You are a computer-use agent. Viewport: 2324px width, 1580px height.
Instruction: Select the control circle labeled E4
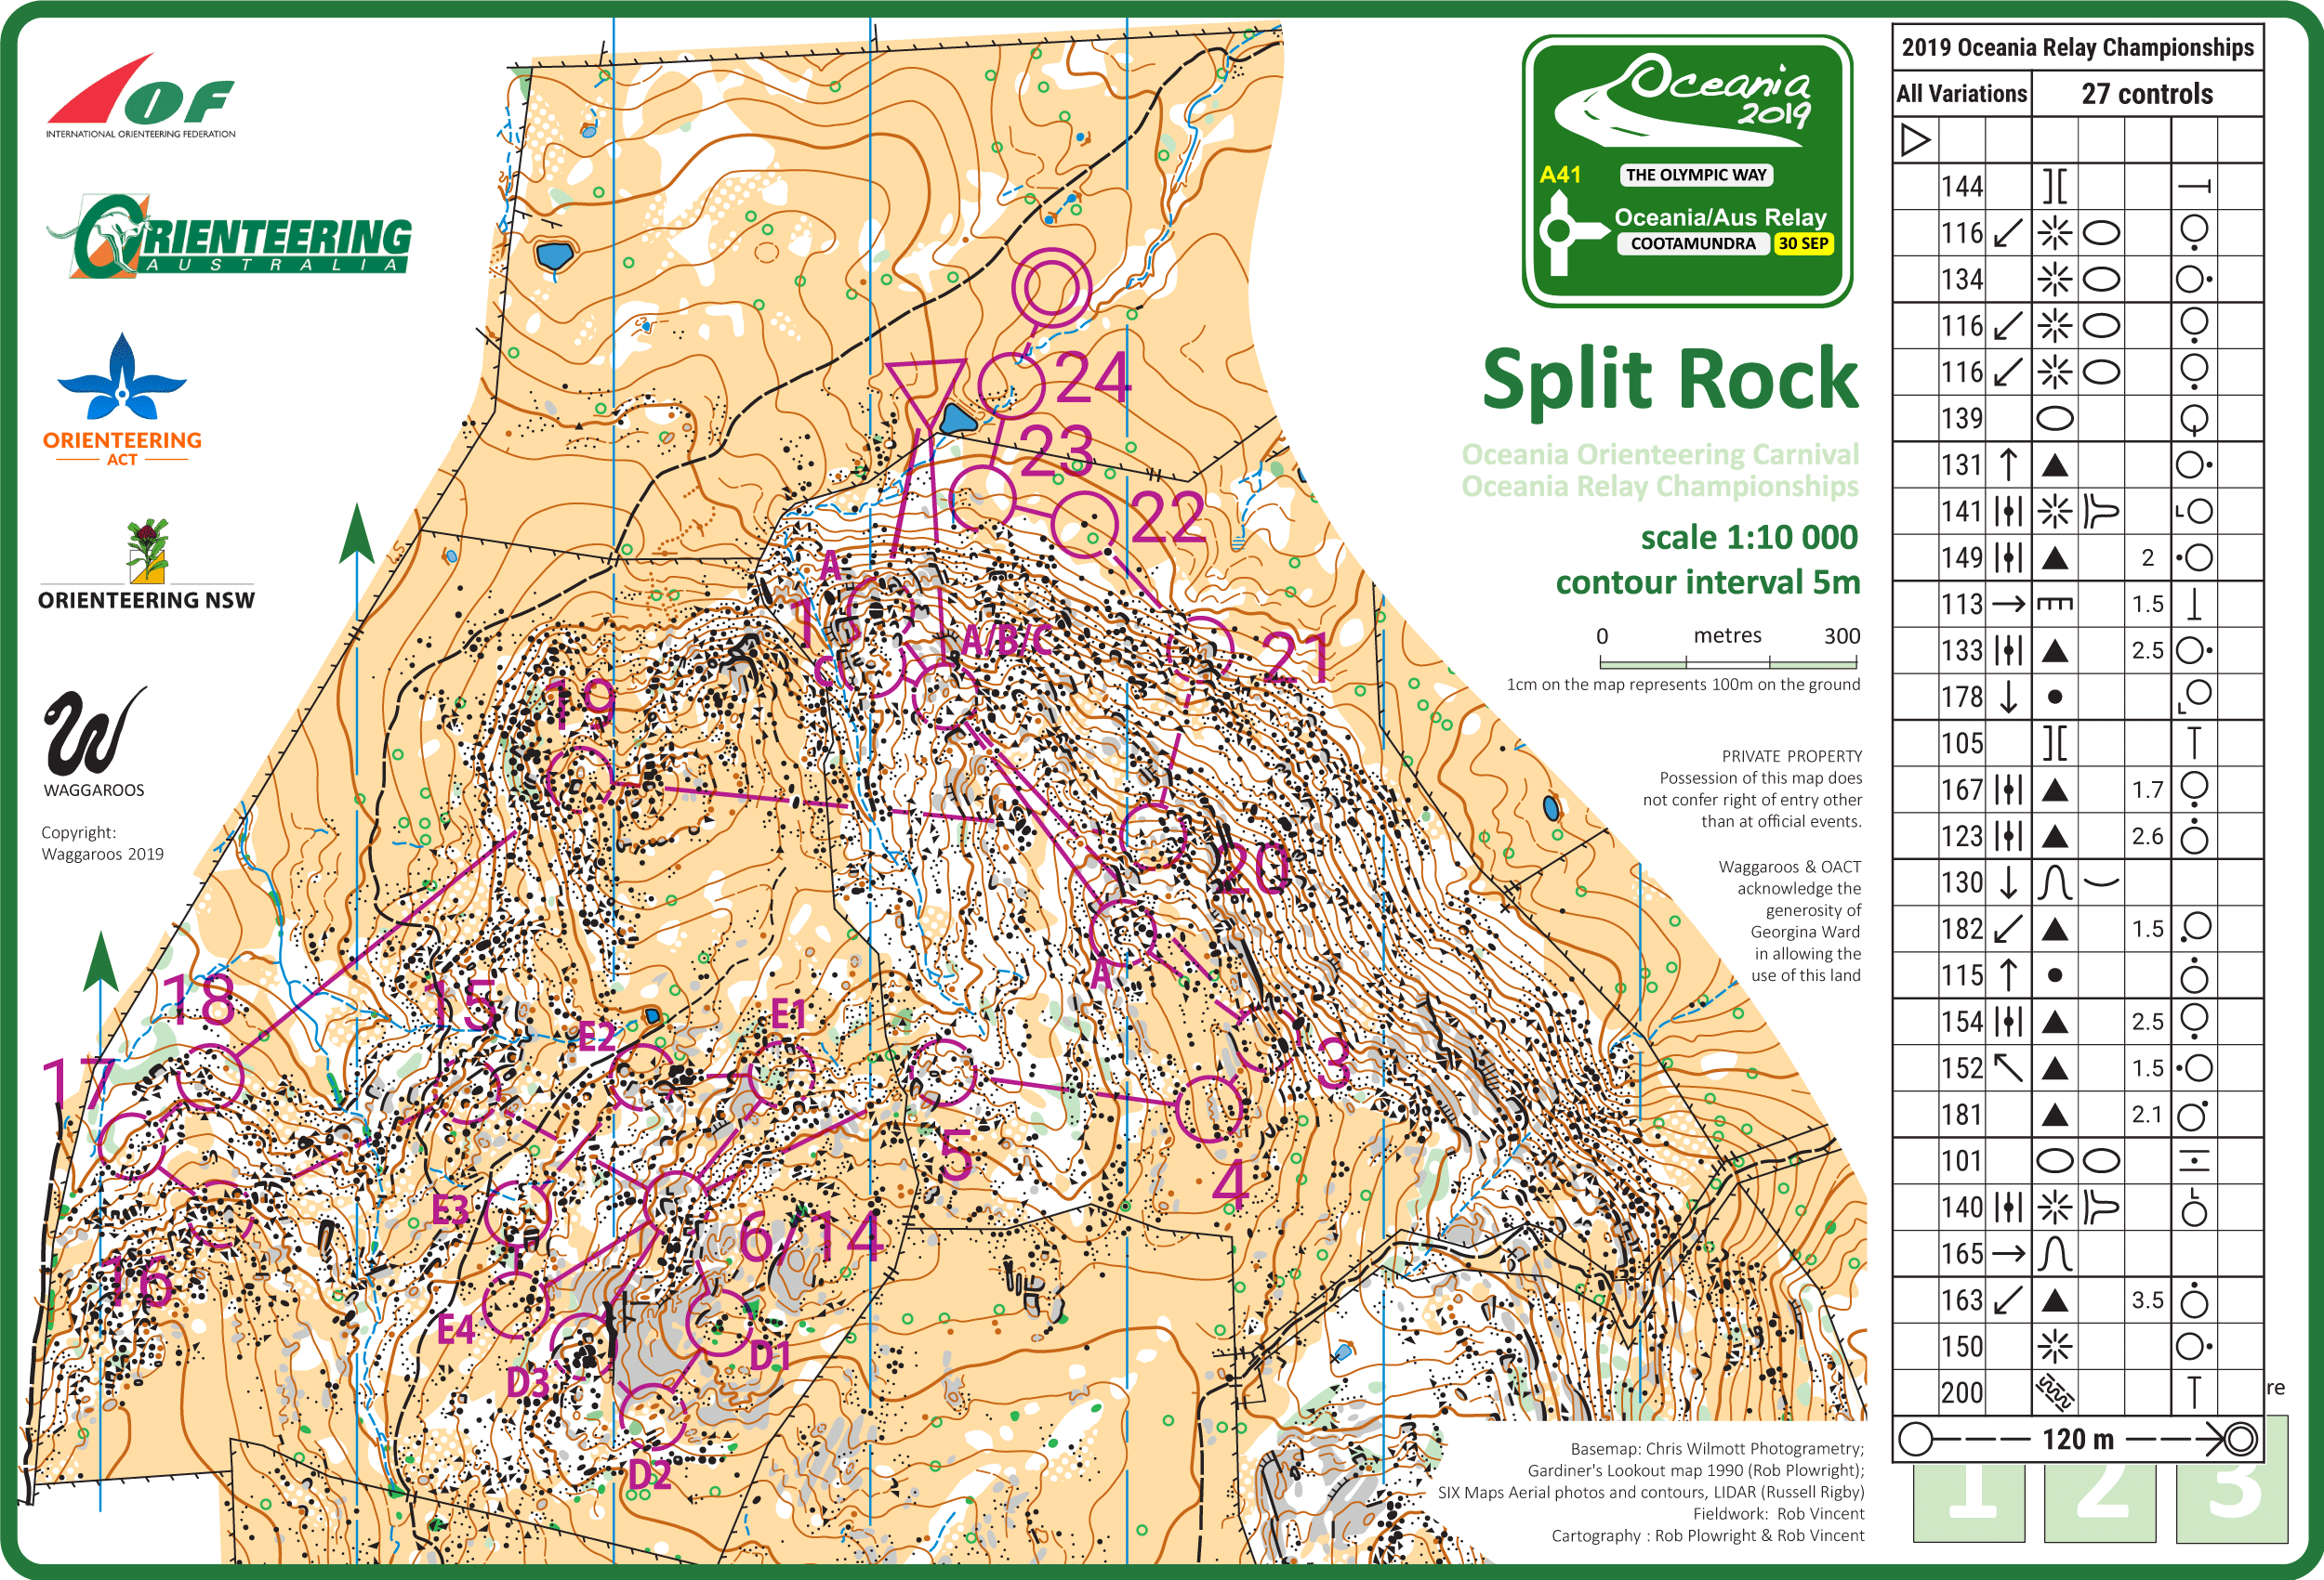(x=516, y=1305)
